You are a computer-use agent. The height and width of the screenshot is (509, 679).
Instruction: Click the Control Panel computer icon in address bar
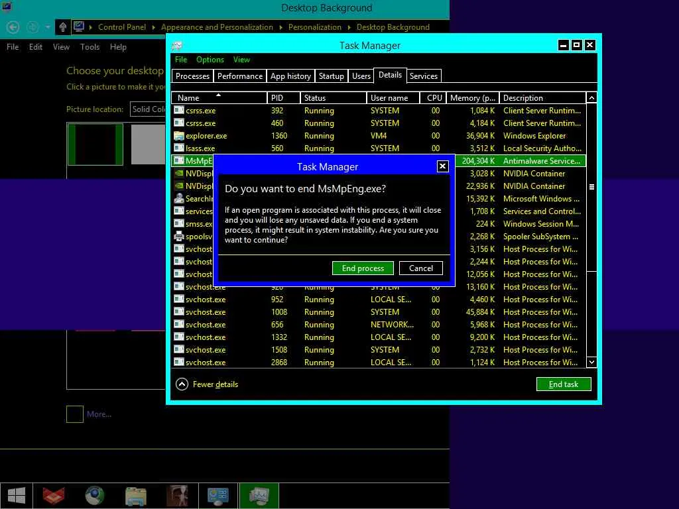point(79,27)
